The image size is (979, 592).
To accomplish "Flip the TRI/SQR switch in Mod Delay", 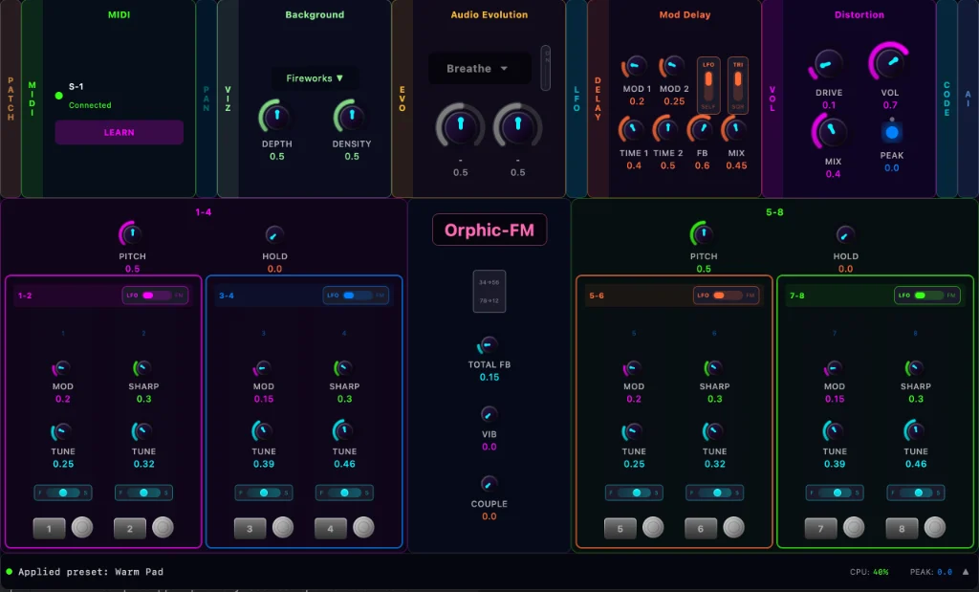I will (x=736, y=86).
